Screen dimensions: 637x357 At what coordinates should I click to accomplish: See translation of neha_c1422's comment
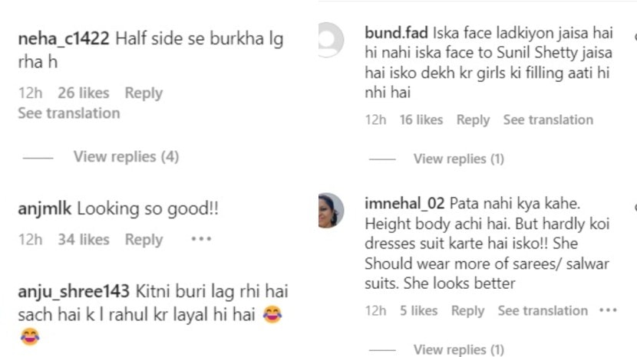click(x=69, y=113)
